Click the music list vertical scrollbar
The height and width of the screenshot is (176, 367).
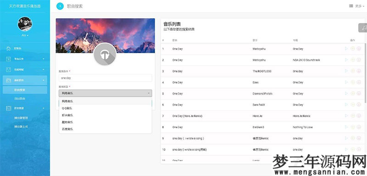click(x=366, y=73)
